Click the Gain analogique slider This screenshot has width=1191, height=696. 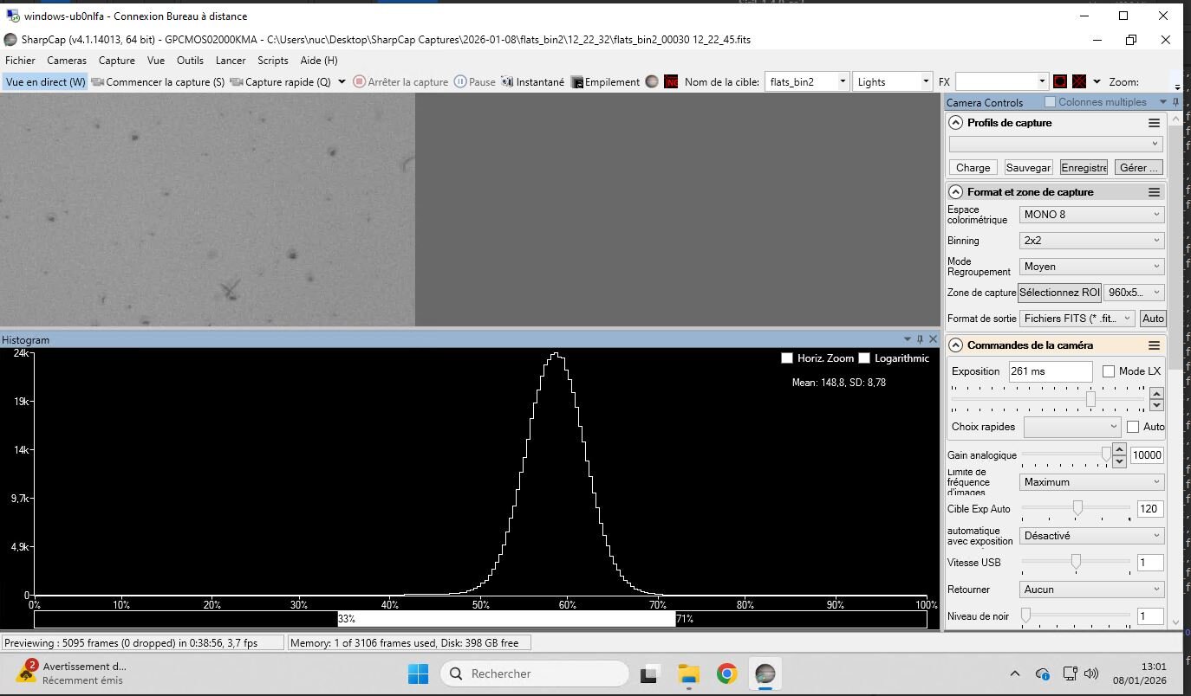[x=1106, y=454]
